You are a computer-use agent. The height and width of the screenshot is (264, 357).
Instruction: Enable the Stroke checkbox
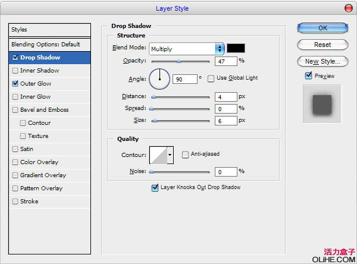[x=15, y=202]
